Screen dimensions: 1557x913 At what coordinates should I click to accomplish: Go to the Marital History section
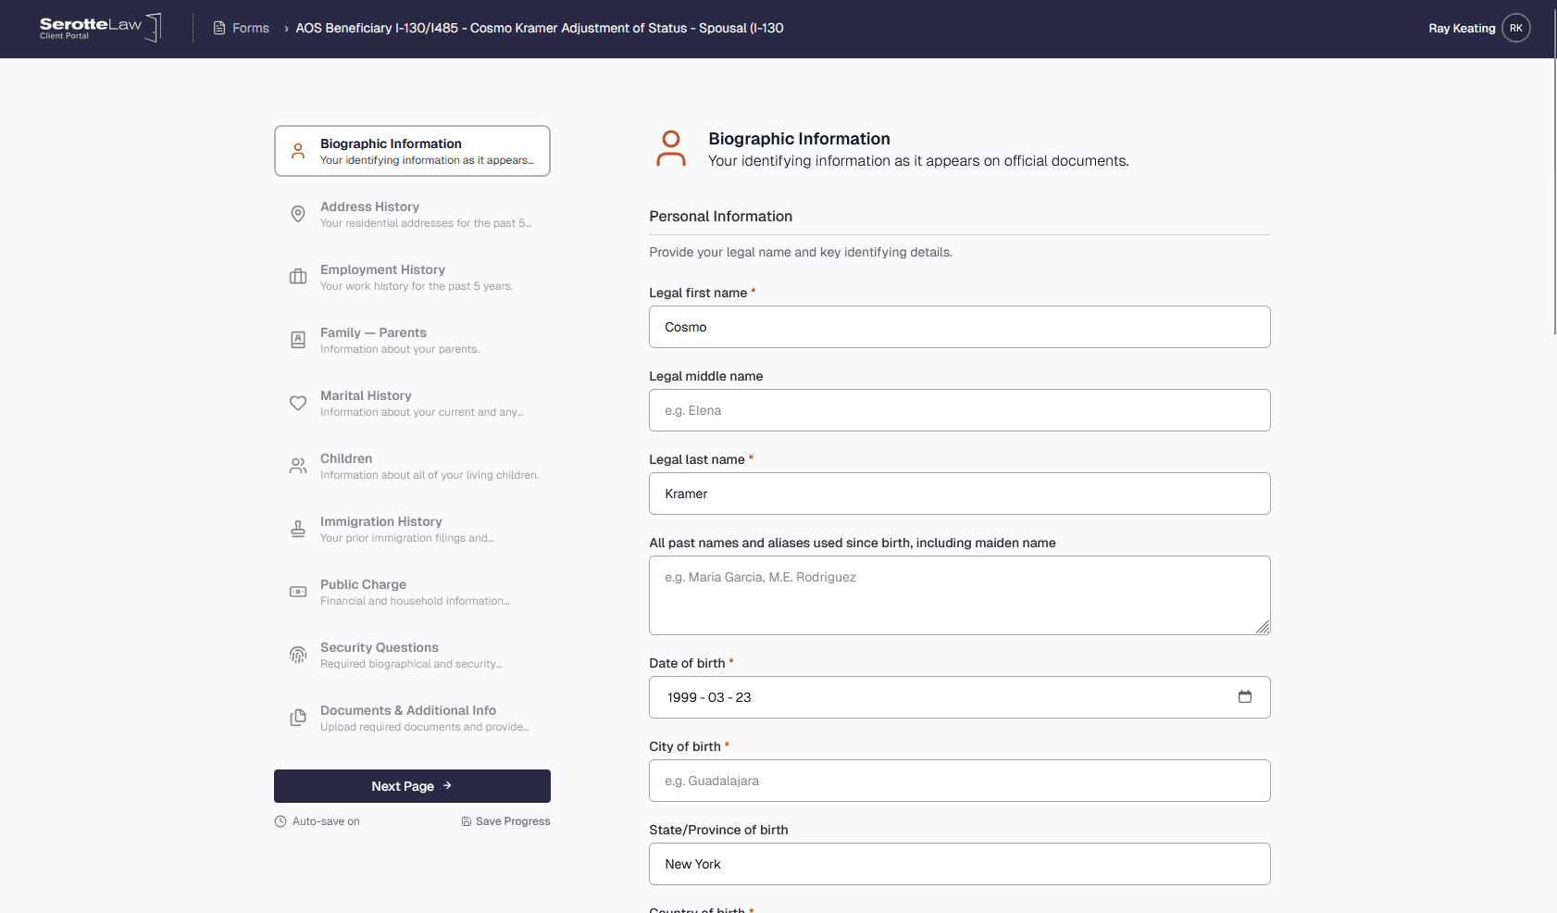pyautogui.click(x=412, y=403)
